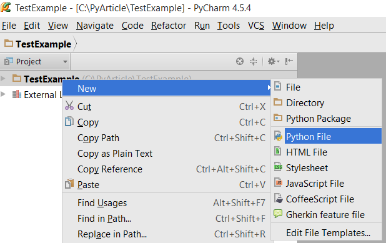
Task: Open the Code menu
Action: pyautogui.click(x=132, y=26)
